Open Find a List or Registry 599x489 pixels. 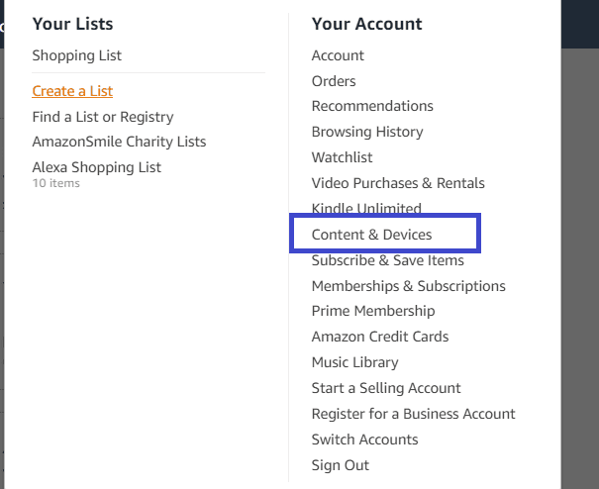[102, 117]
